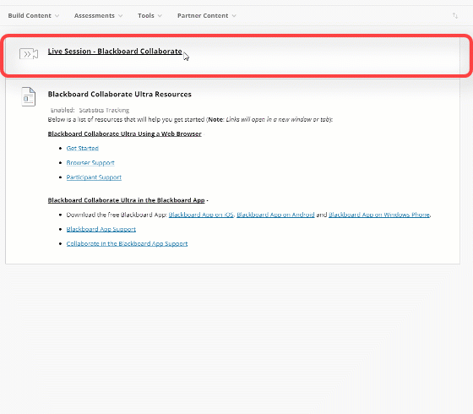This screenshot has width=473, height=414.
Task: Expand the Assessments dropdown
Action: click(98, 16)
